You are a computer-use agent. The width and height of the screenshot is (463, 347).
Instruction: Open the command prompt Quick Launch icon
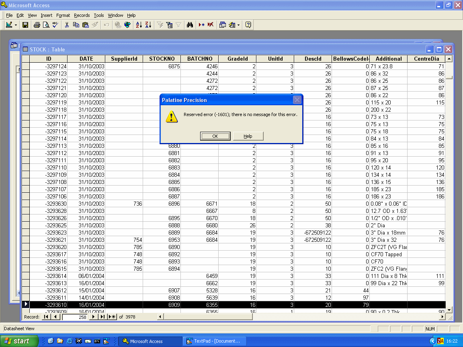(x=97, y=341)
